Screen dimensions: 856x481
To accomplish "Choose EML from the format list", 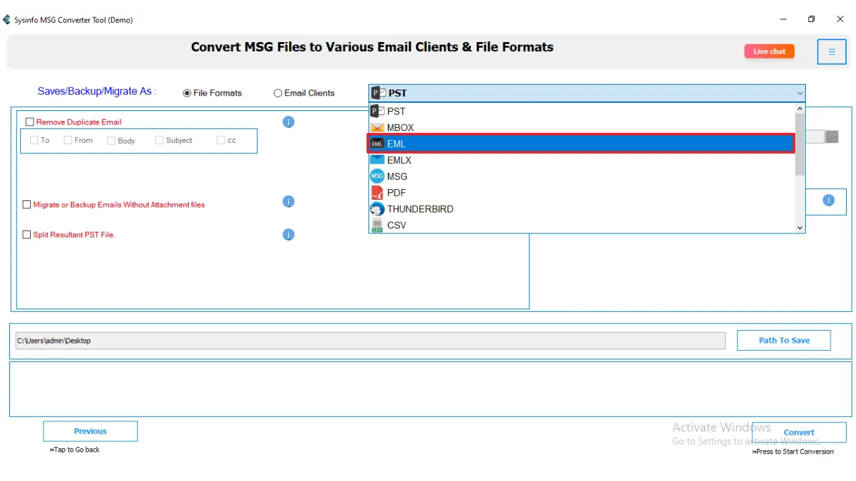I will [582, 144].
